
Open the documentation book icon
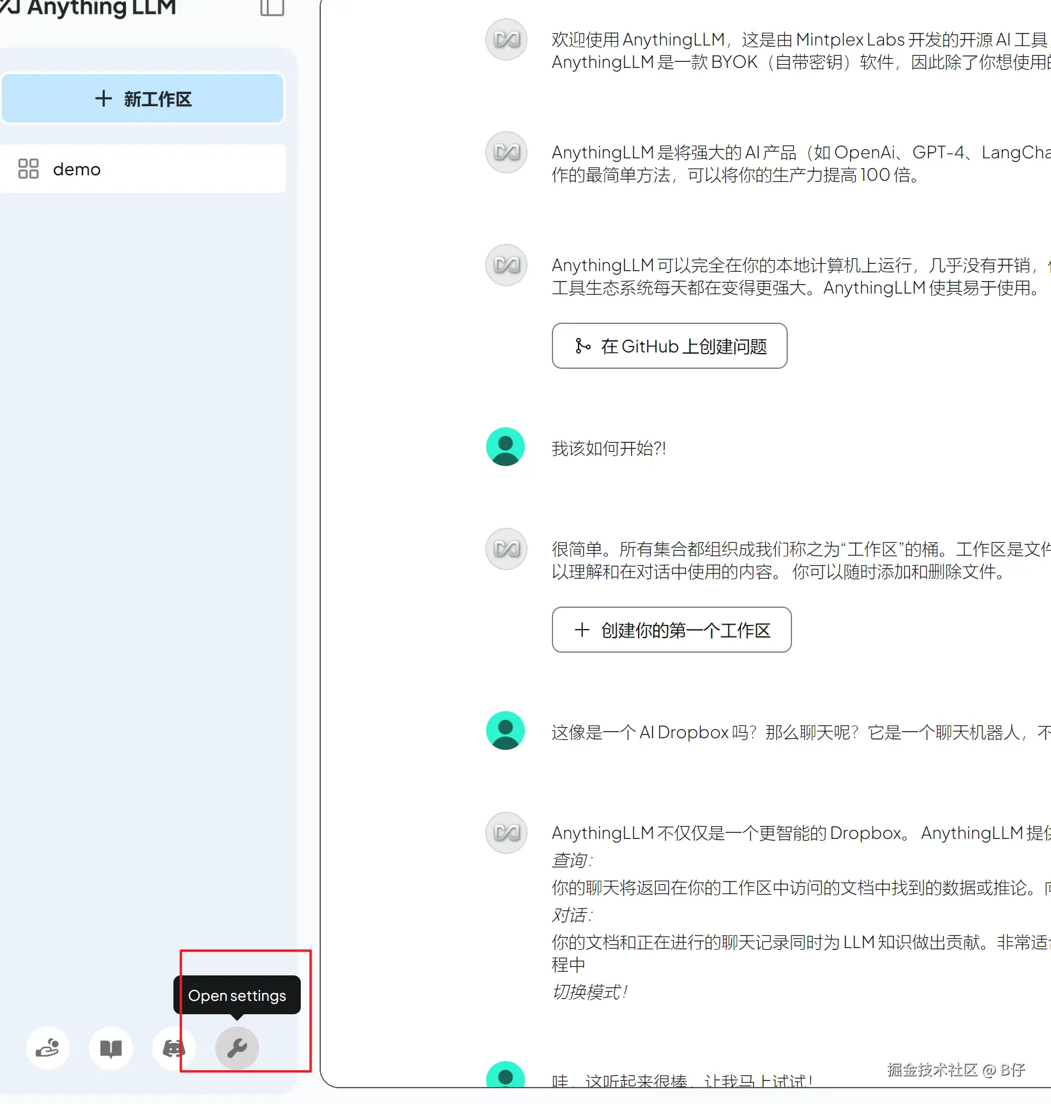(x=111, y=1048)
